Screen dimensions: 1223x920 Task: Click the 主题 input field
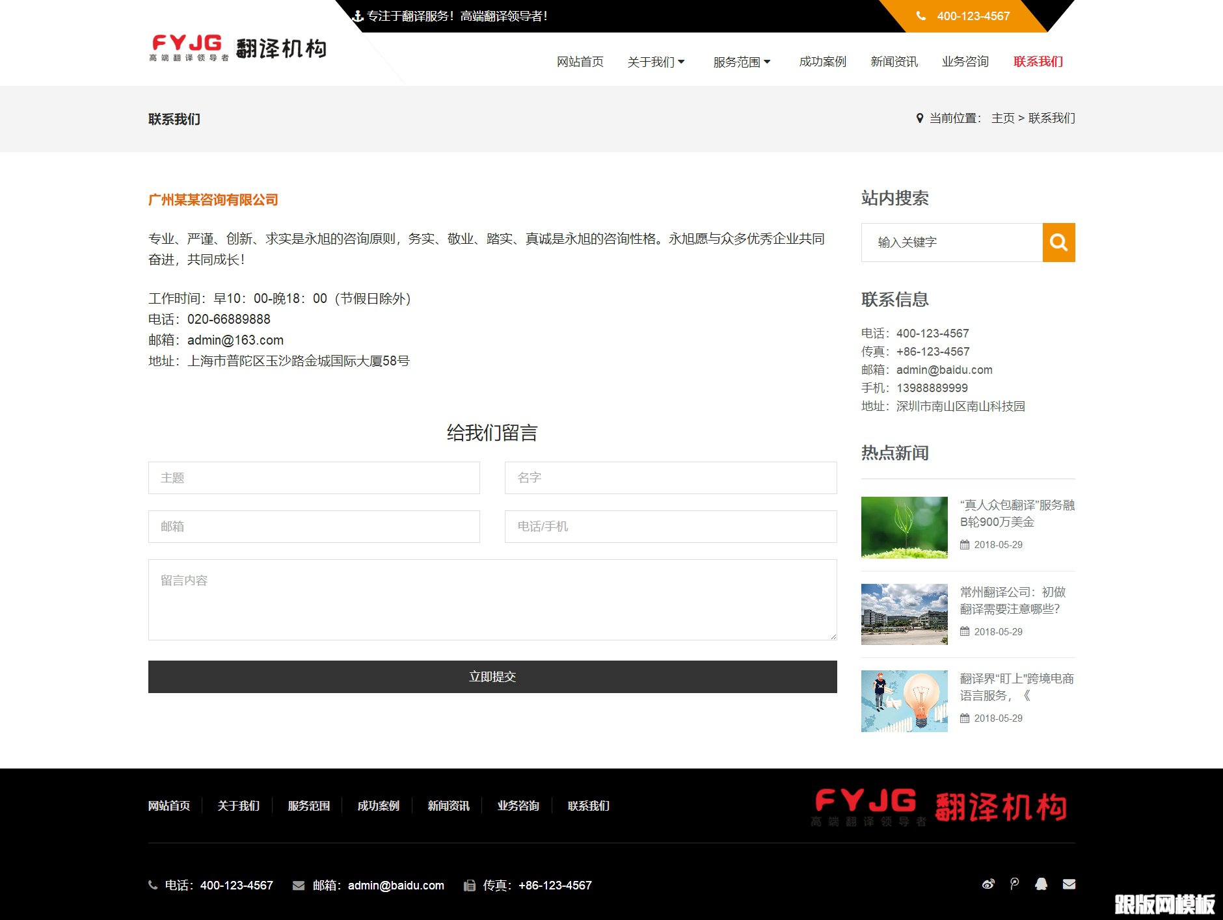point(314,478)
